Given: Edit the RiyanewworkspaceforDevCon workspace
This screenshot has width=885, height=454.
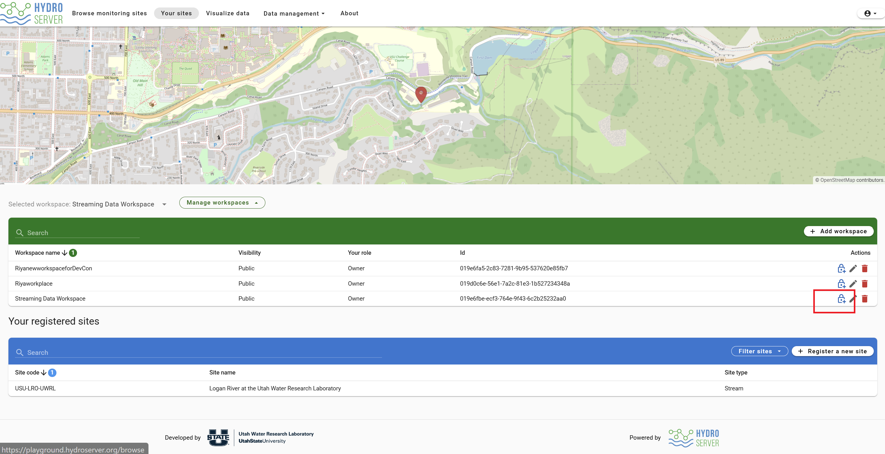Looking at the screenshot, I should click(853, 268).
